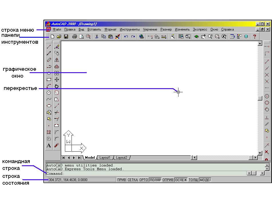Click the Zoom Realtime magnifier icon
Viewport: 272px width, 197px height.
click(210, 37)
